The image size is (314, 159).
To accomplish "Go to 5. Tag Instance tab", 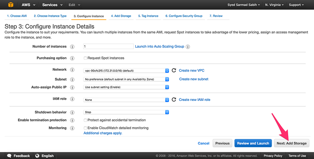I will 148,16.
